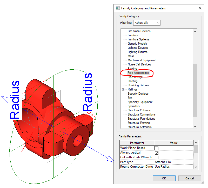208x188 pixels.
Task: Select Pipe Accessories category
Action: tap(138, 73)
